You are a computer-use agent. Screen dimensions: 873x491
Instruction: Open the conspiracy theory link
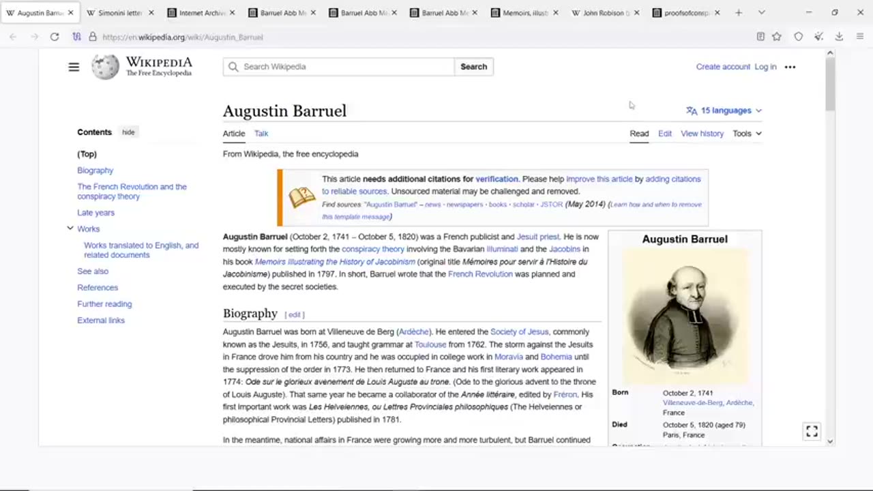click(373, 250)
